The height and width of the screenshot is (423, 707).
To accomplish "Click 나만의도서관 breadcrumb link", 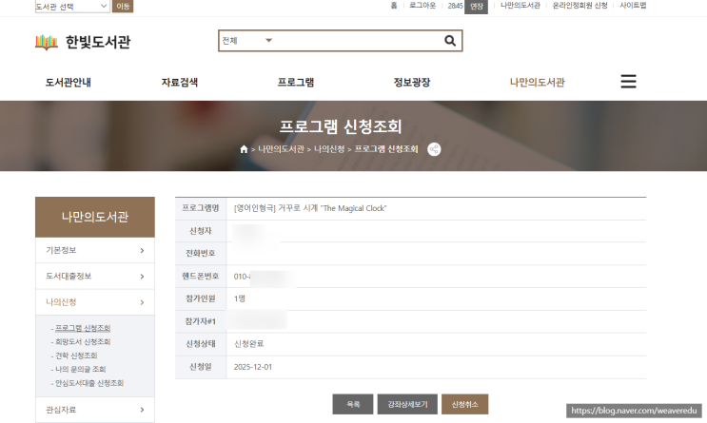I will click(x=281, y=149).
